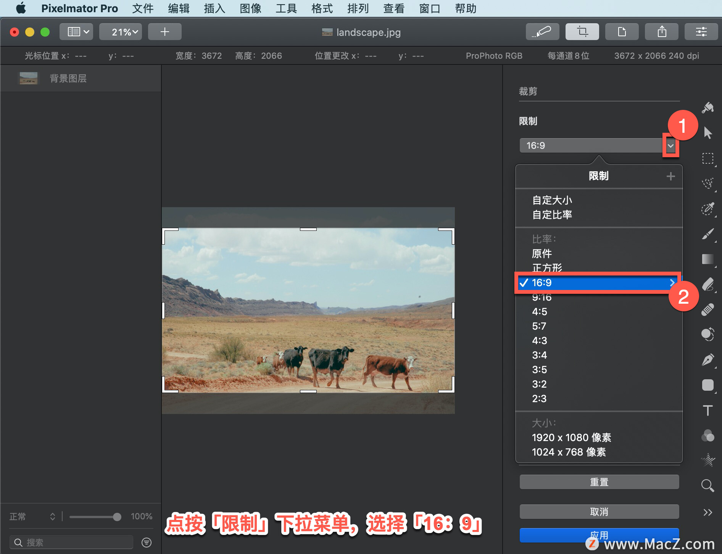
Task: Click the 应用 button
Action: (x=599, y=535)
